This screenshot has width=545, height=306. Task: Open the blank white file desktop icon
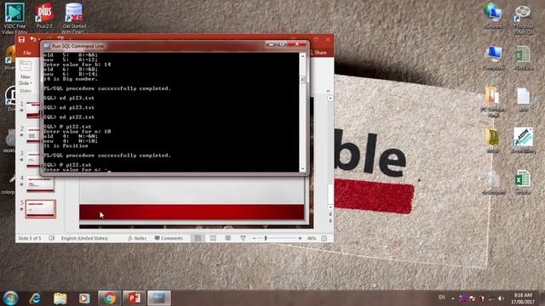coord(523,99)
